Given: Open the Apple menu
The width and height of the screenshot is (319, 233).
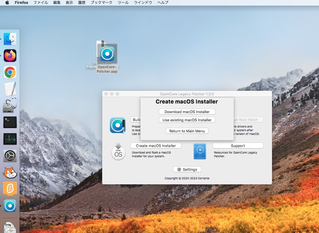Looking at the screenshot, I should click(x=7, y=3).
